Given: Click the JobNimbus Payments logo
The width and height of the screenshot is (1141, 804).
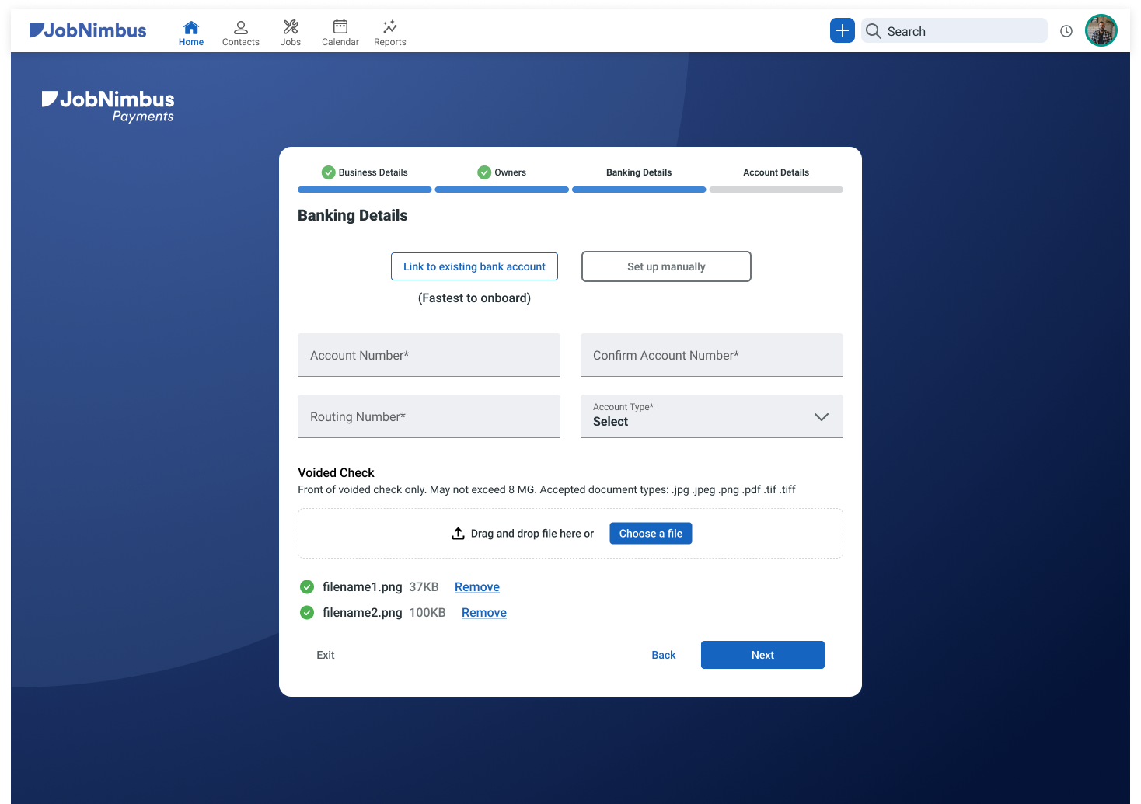Looking at the screenshot, I should pyautogui.click(x=108, y=106).
